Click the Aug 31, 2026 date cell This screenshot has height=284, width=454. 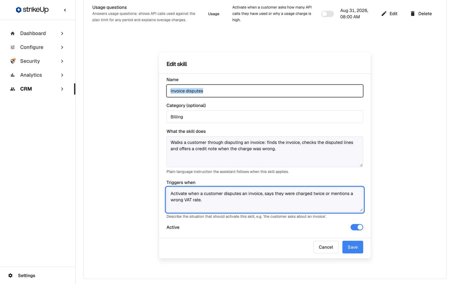pyautogui.click(x=354, y=14)
